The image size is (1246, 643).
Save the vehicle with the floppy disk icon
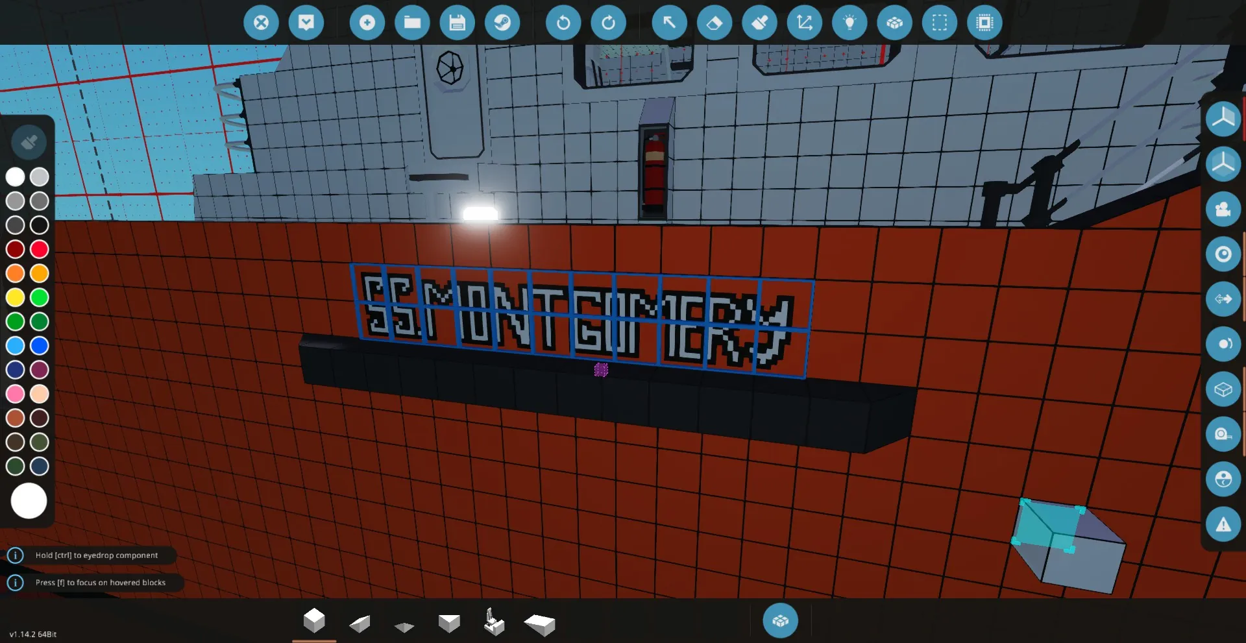tap(457, 23)
